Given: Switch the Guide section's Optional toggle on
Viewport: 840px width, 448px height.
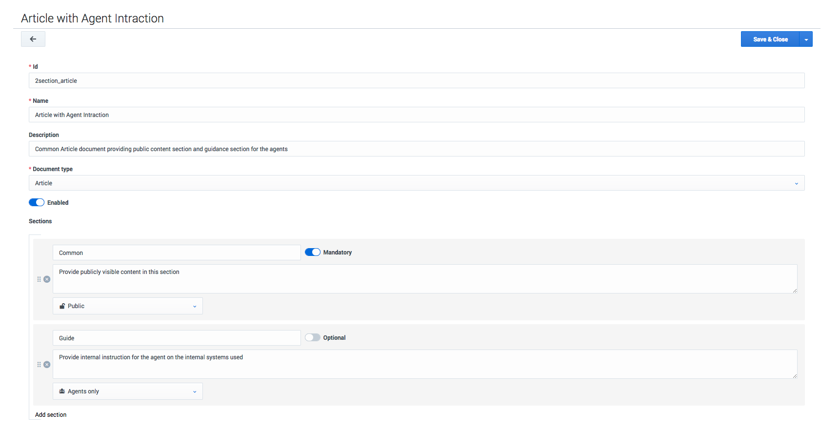Looking at the screenshot, I should [x=312, y=338].
